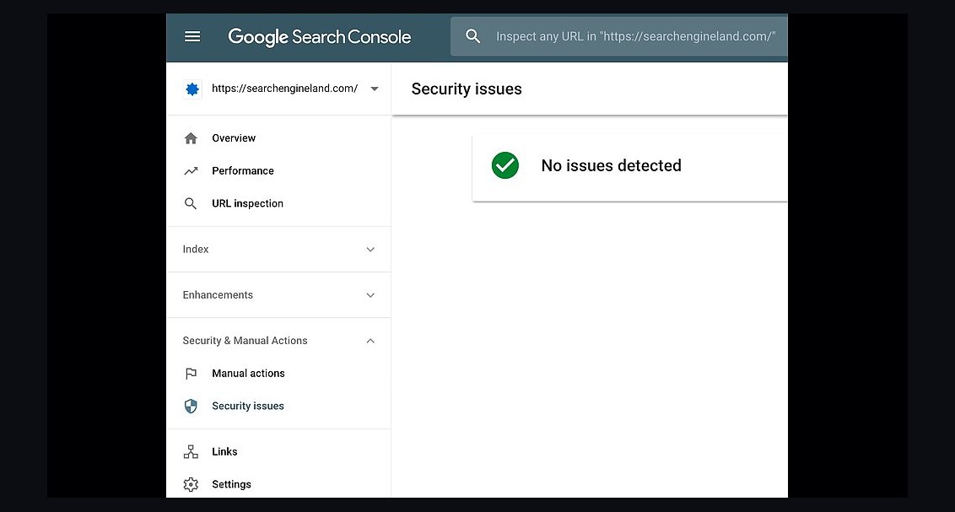Viewport: 955px width, 512px height.
Task: Click the green checkmark status icon
Action: (x=504, y=165)
